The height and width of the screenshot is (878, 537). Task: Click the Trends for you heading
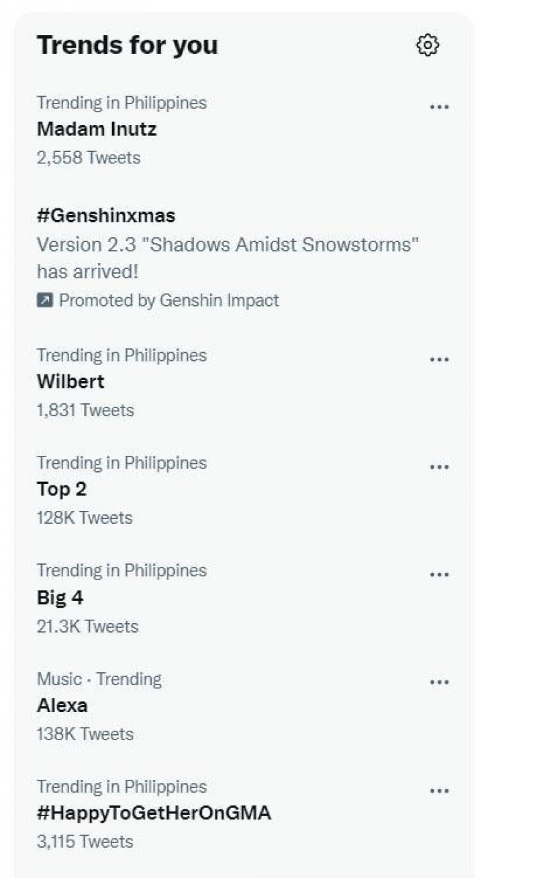point(127,45)
